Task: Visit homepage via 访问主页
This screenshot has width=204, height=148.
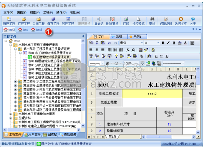Action: click(181, 21)
